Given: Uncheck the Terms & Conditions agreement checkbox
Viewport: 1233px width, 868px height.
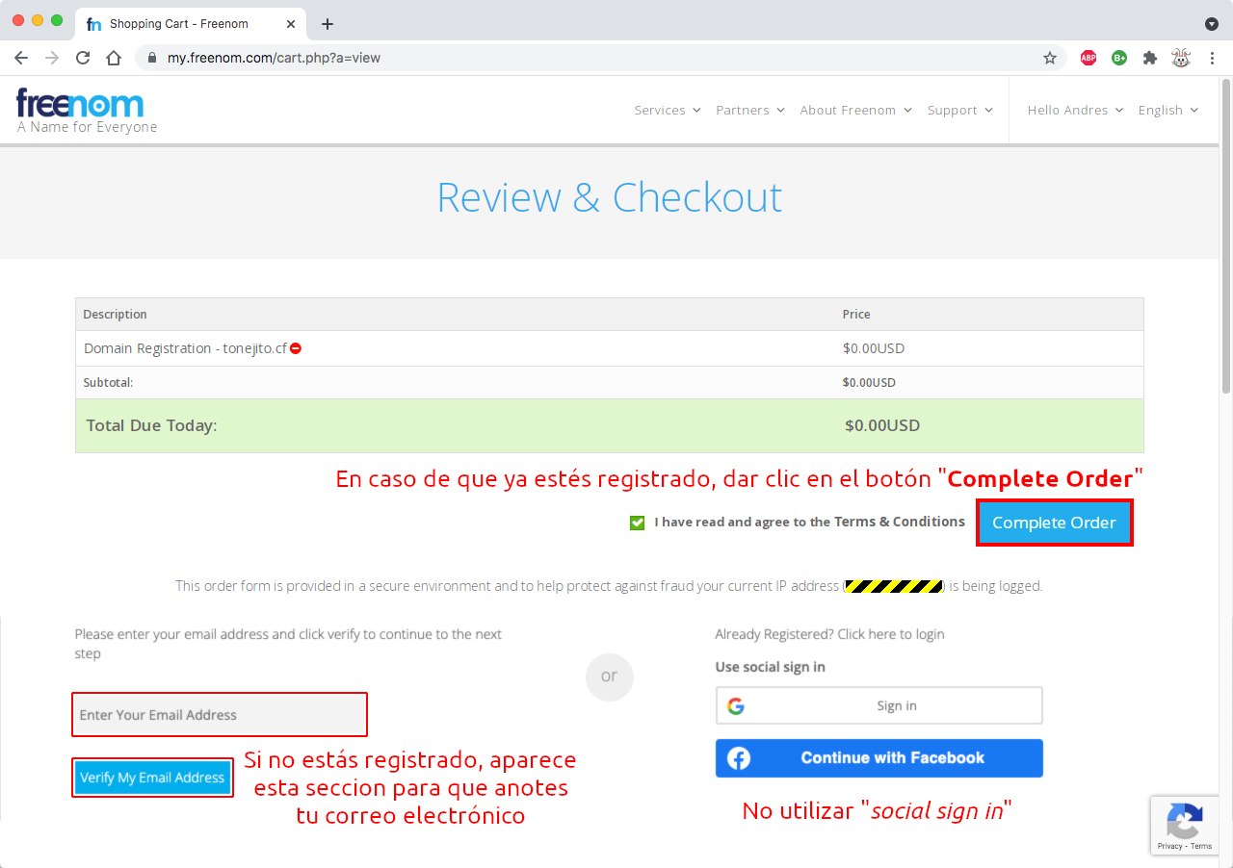Looking at the screenshot, I should pyautogui.click(x=637, y=523).
